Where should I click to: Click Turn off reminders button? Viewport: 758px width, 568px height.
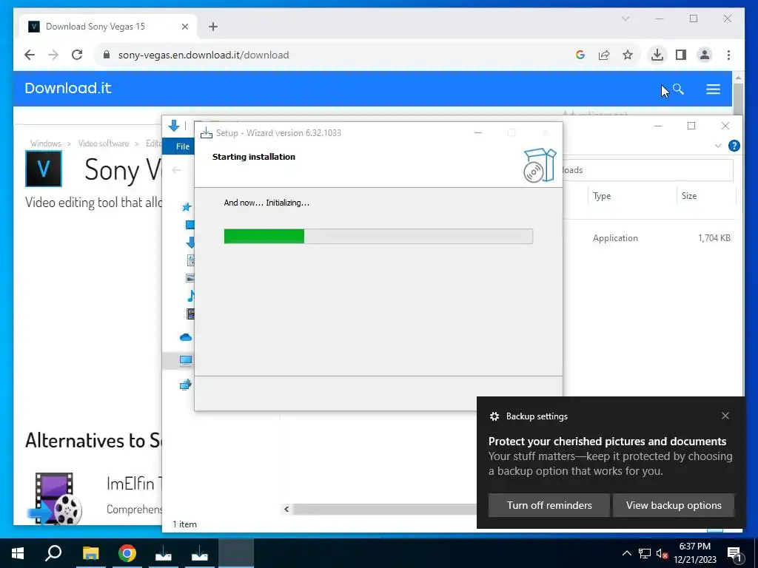point(549,505)
